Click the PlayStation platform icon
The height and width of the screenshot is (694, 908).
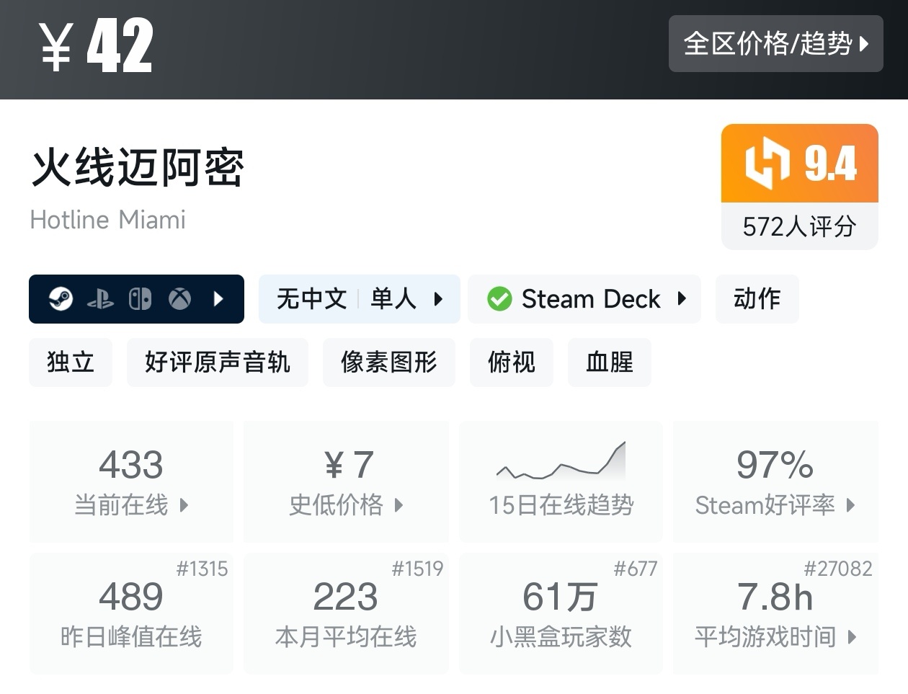tap(100, 299)
